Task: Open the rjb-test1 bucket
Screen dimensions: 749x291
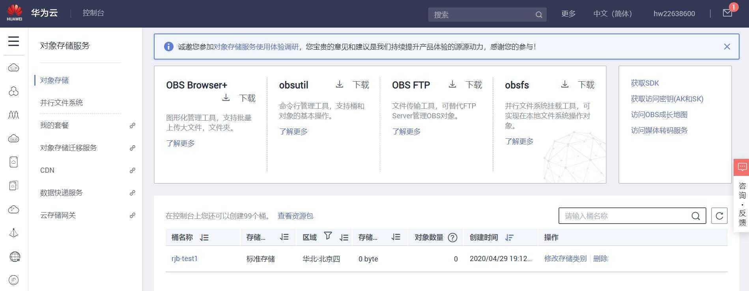Action: tap(185, 259)
